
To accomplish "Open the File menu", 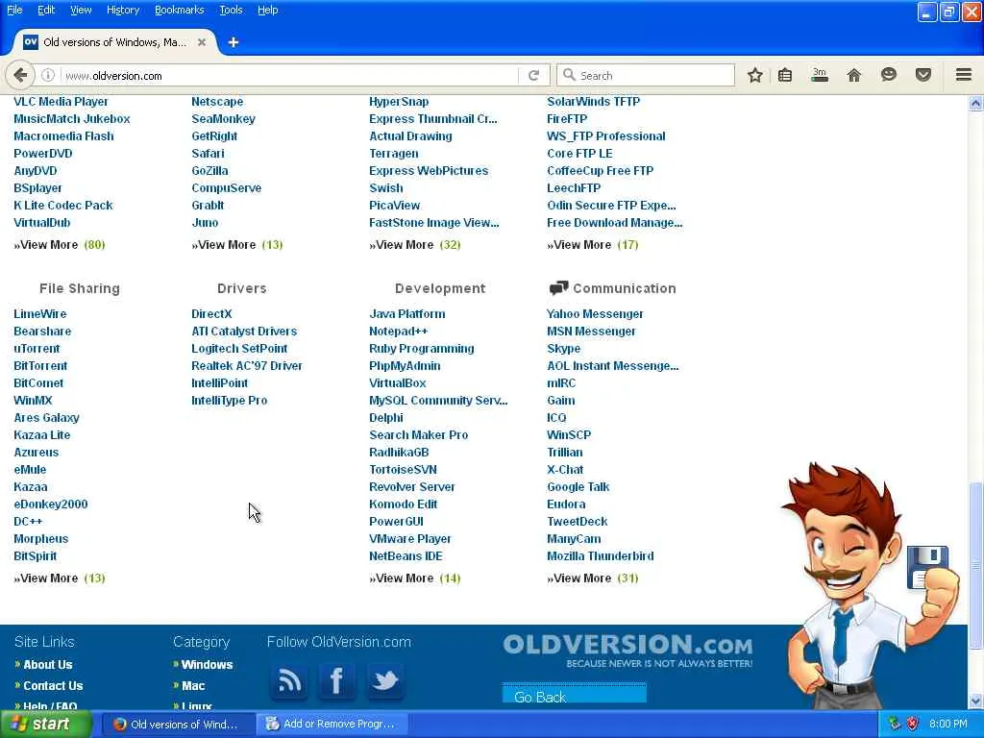I will 14,10.
